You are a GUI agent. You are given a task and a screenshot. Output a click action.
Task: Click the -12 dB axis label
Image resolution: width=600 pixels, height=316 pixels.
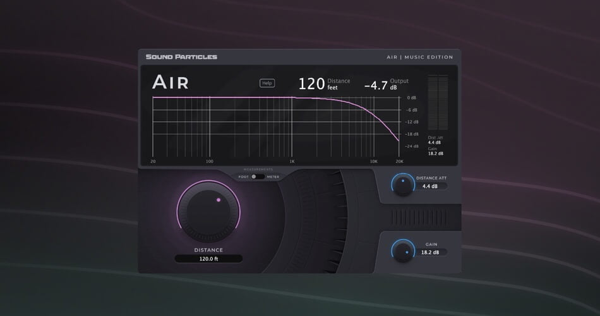(x=412, y=122)
